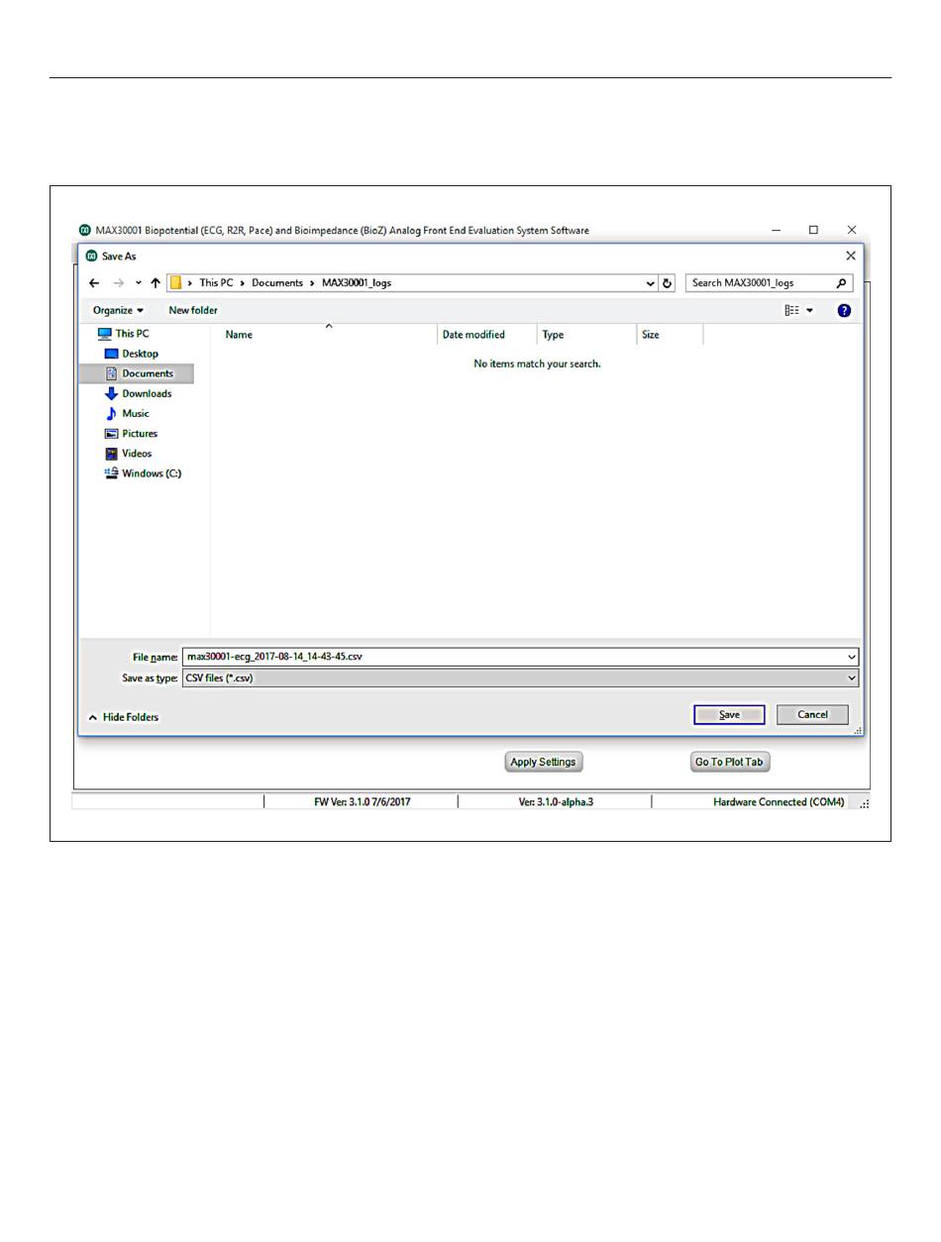Image resolution: width=941 pixels, height=1242 pixels.
Task: Click the Forward navigation arrow
Action: [x=119, y=283]
